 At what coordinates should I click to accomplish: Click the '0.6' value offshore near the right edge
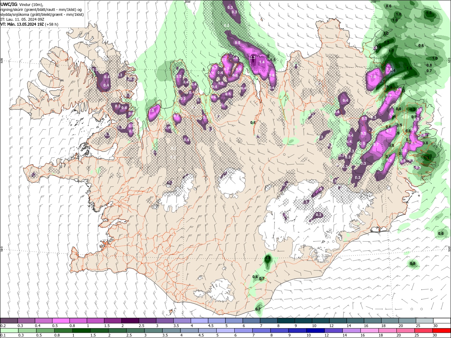click(x=441, y=234)
